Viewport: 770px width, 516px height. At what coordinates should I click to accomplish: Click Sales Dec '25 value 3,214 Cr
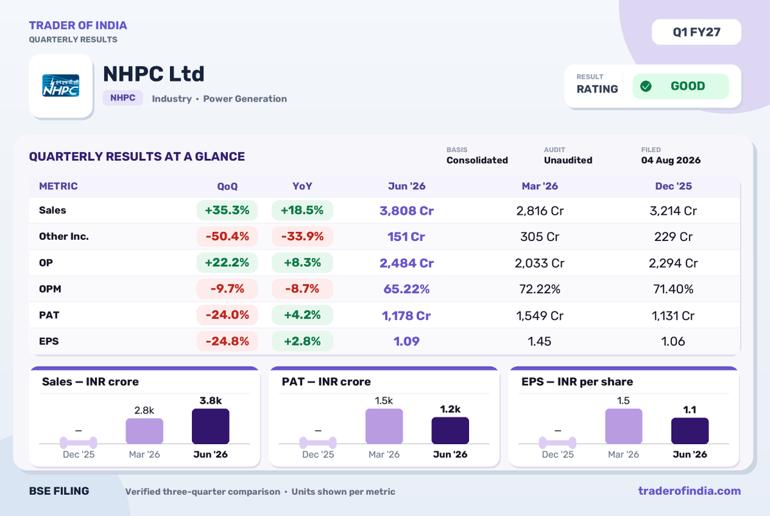point(673,210)
